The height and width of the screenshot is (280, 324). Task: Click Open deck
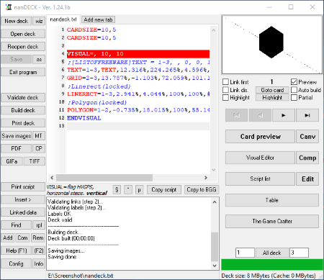pos(23,34)
